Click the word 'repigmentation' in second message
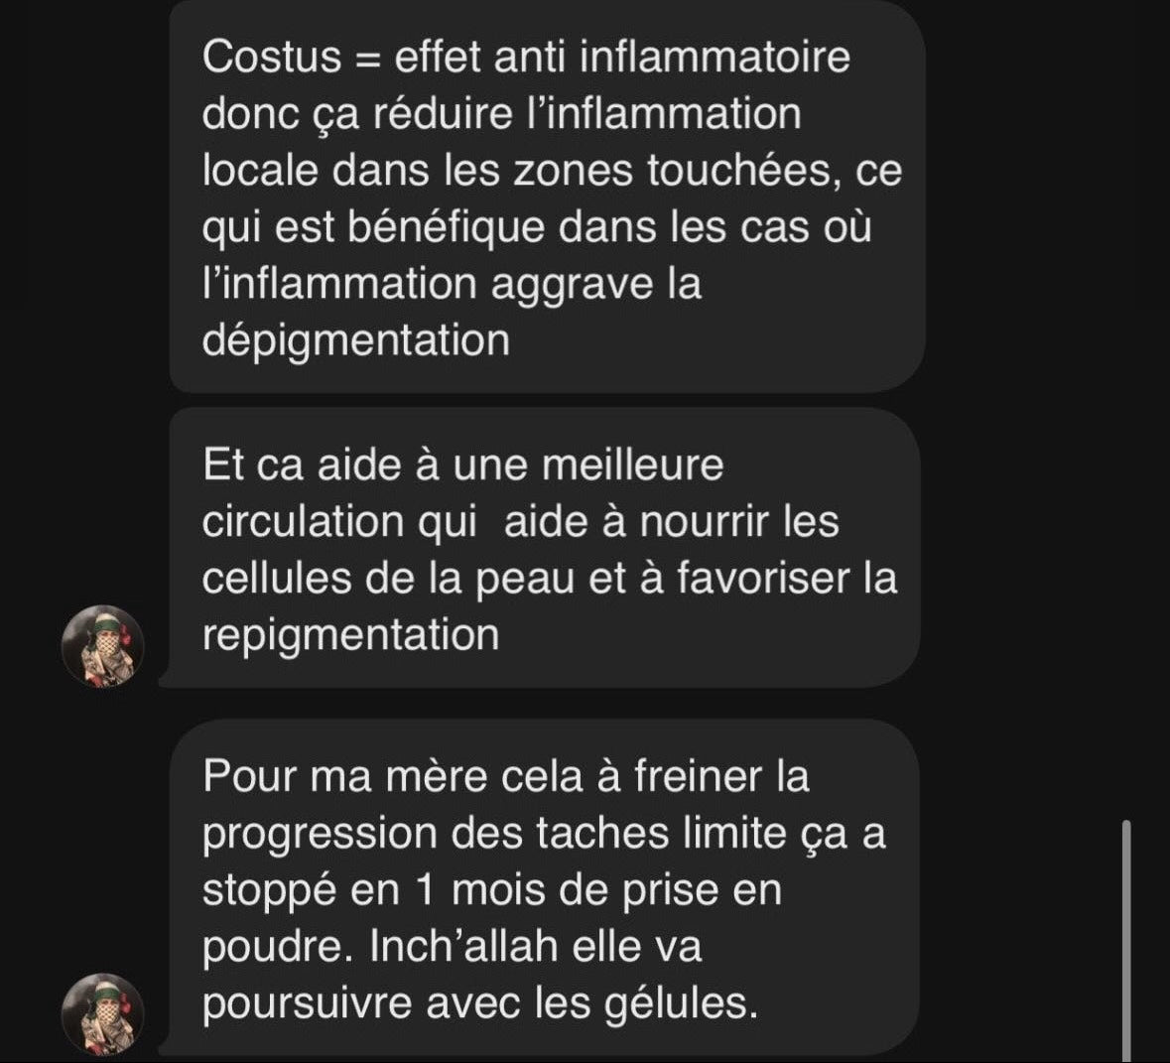 [350, 636]
